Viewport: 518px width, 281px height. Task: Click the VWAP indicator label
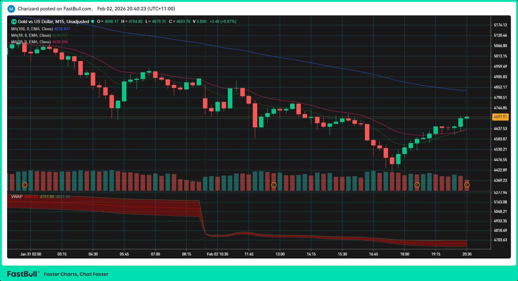17,197
